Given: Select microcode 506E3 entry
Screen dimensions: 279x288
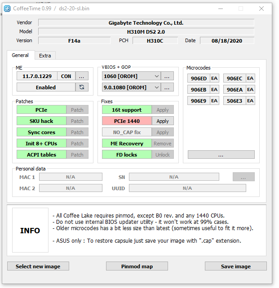Looking at the screenshot, I should click(x=235, y=100).
